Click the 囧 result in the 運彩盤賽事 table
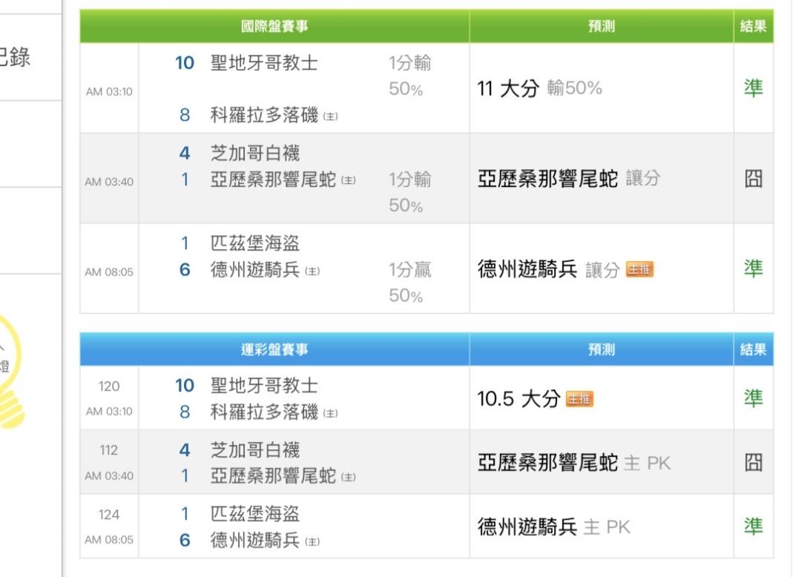Image resolution: width=801 pixels, height=577 pixels. coord(753,463)
